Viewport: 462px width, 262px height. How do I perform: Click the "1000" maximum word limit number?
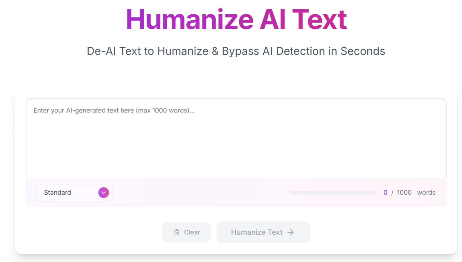tap(404, 193)
